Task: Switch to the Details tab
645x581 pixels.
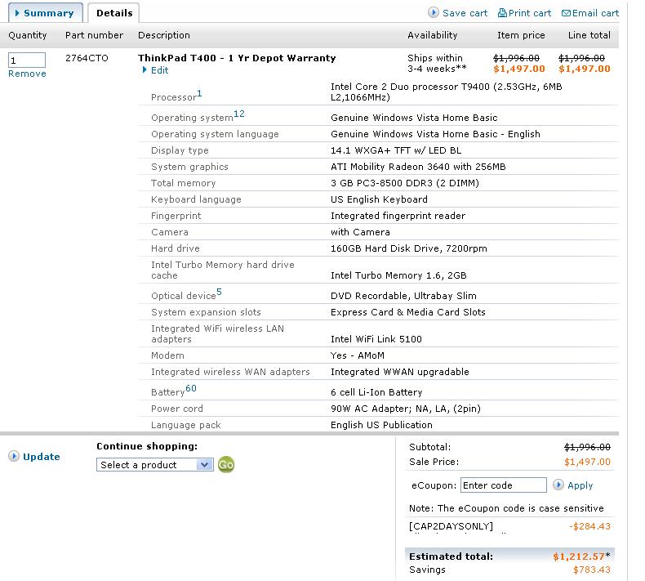Action: click(114, 13)
